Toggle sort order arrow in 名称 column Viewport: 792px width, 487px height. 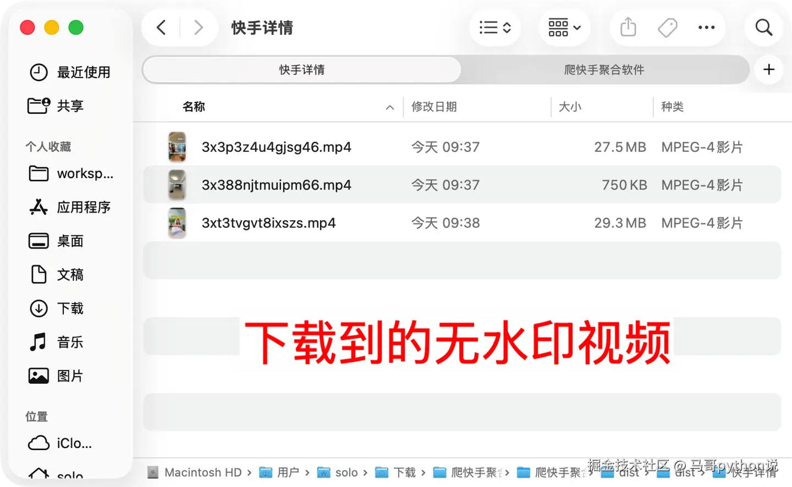(390, 107)
